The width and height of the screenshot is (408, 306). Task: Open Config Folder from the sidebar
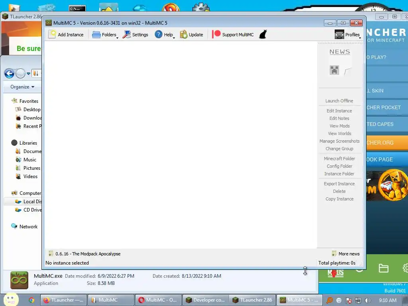tap(339, 166)
